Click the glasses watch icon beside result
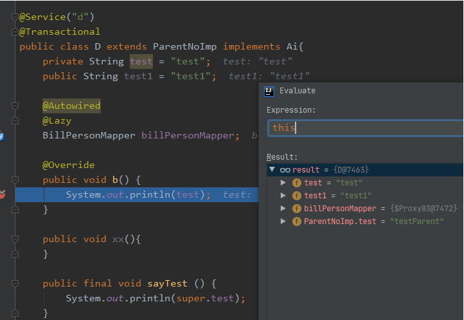Viewport: 464px width, 320px height. coord(285,169)
